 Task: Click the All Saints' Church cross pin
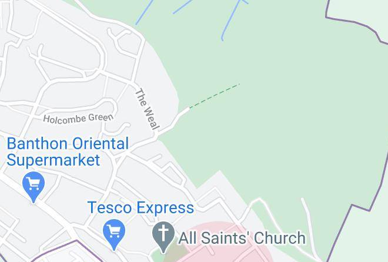pyautogui.click(x=163, y=236)
